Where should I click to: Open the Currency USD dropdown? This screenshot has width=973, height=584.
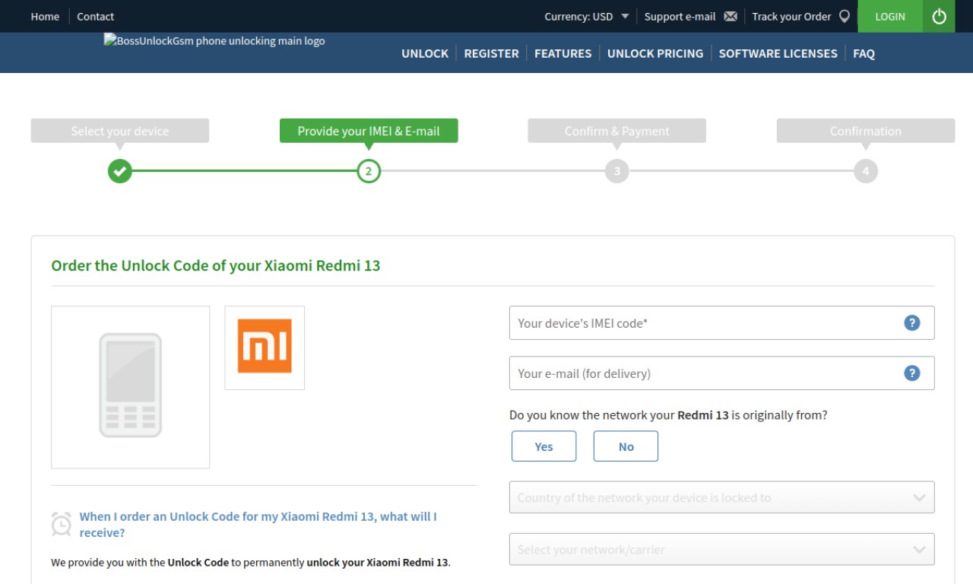(586, 16)
